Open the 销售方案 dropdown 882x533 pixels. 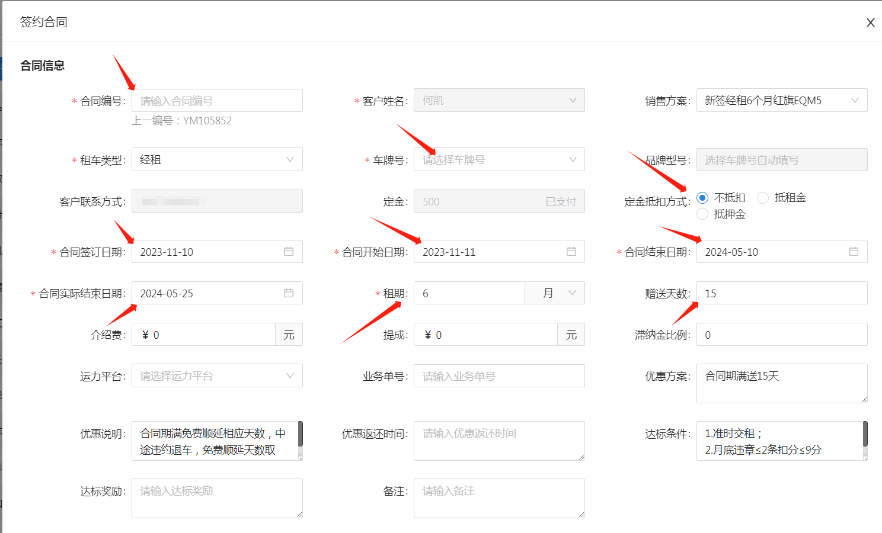[781, 101]
